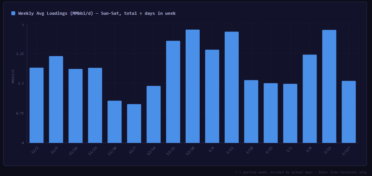Select the shortest bar at 12/7

134,123
